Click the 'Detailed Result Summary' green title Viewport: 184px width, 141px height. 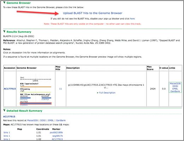tap(24, 111)
